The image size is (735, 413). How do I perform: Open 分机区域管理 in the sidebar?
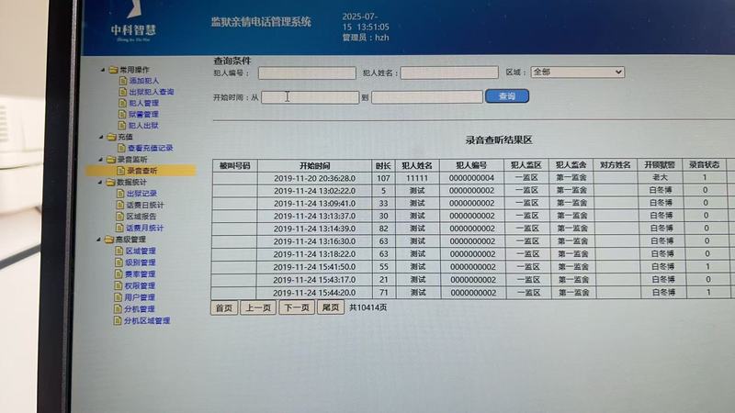tap(147, 320)
